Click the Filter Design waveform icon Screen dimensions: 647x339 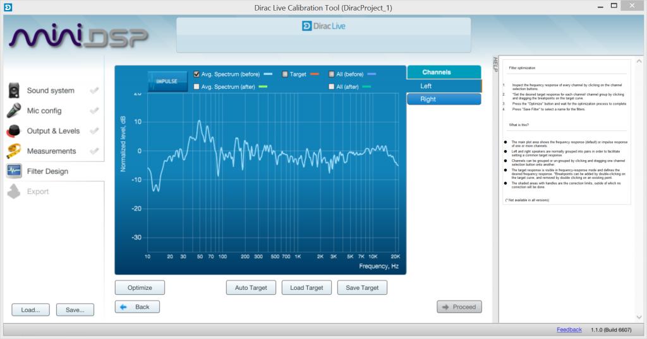14,171
